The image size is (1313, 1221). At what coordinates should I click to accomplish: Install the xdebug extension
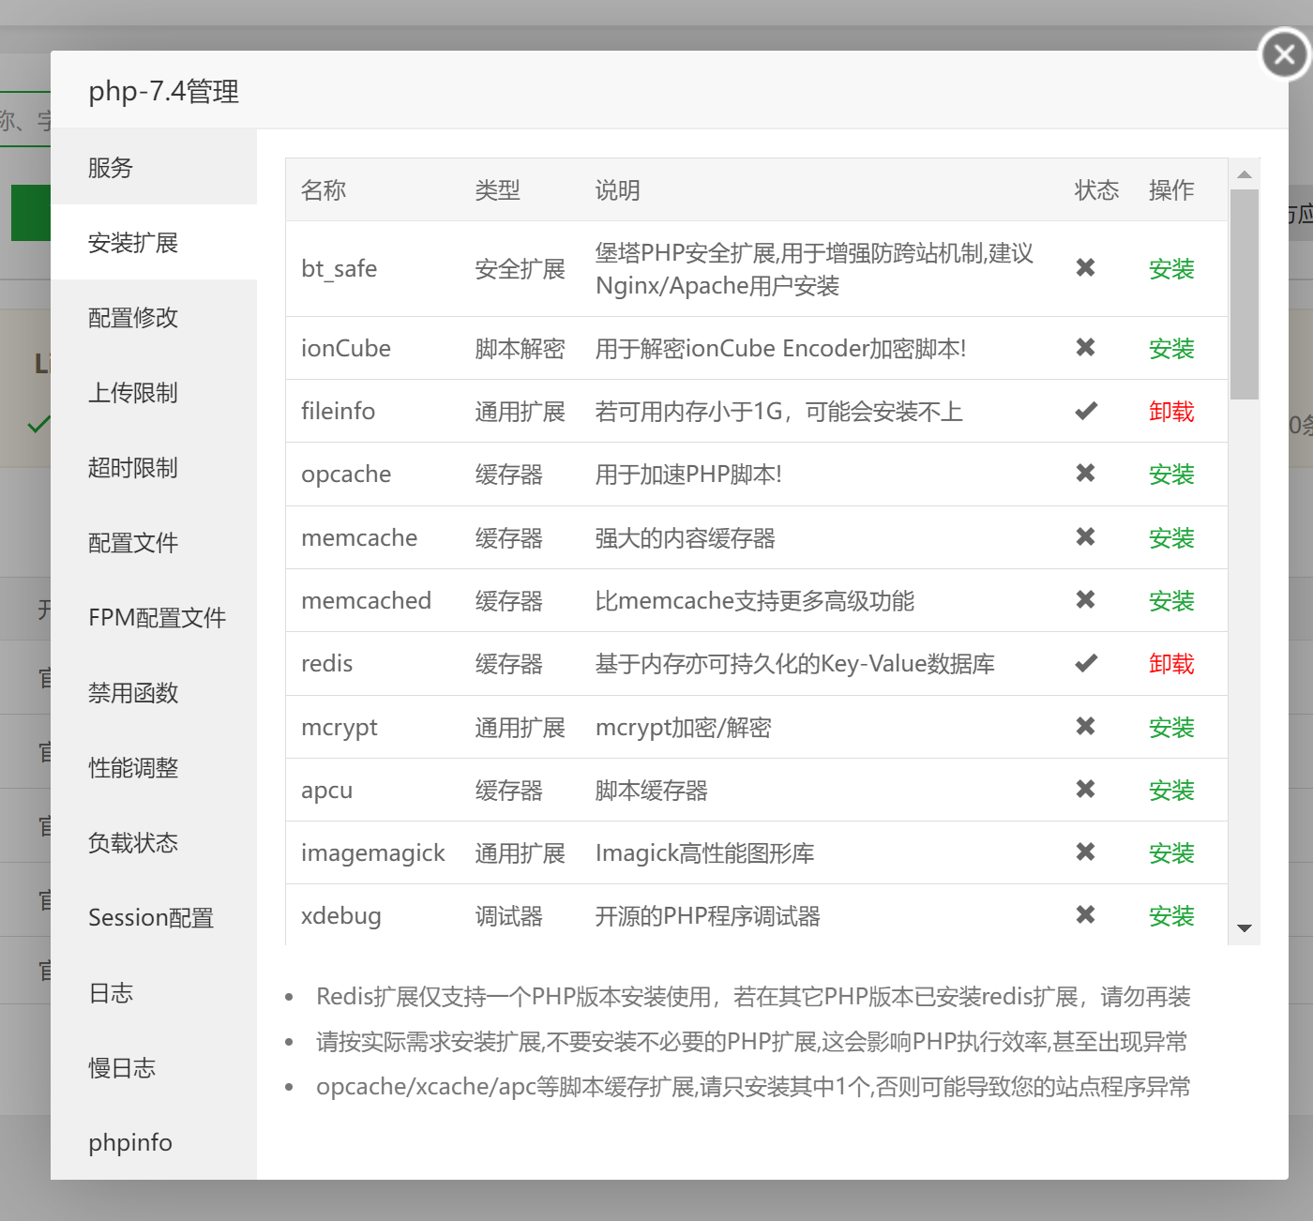pos(1171,916)
